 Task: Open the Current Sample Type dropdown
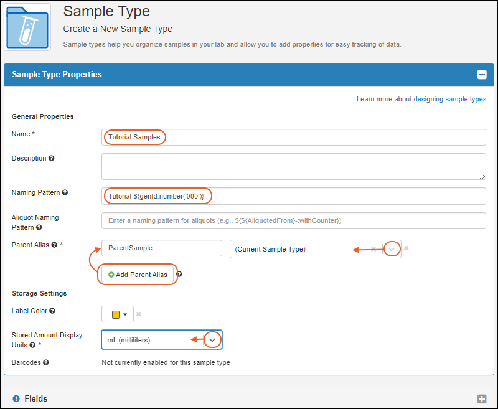tap(392, 249)
